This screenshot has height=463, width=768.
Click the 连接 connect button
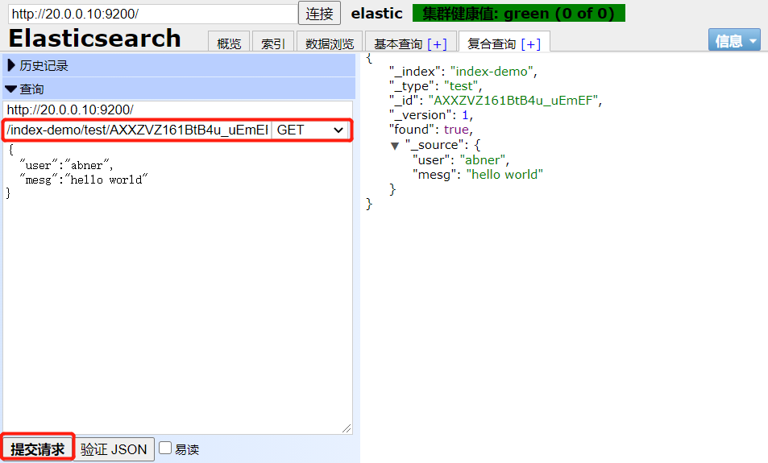click(319, 13)
